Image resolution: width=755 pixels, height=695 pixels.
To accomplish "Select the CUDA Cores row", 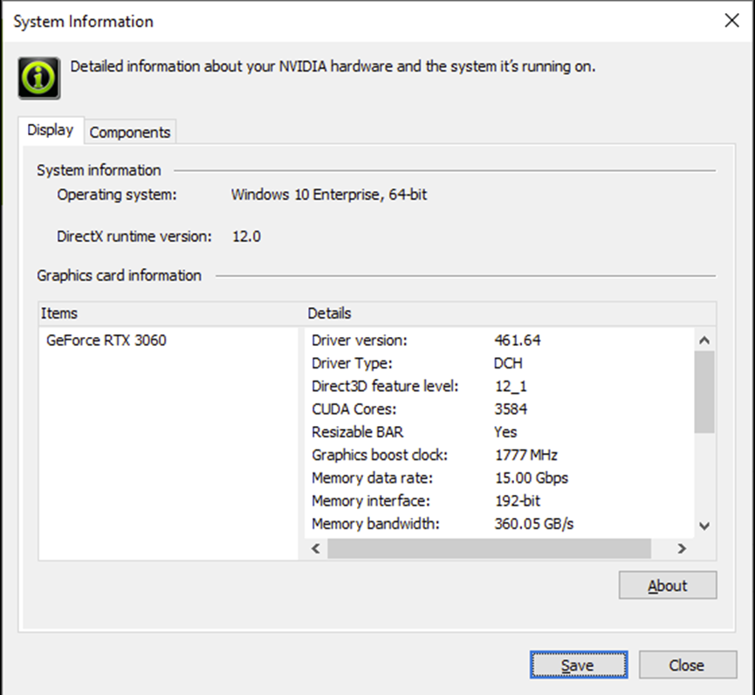I will 436,409.
